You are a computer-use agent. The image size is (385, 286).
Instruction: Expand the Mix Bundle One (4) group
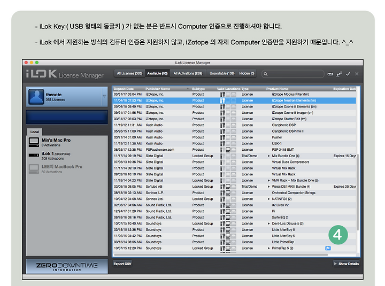(268, 156)
